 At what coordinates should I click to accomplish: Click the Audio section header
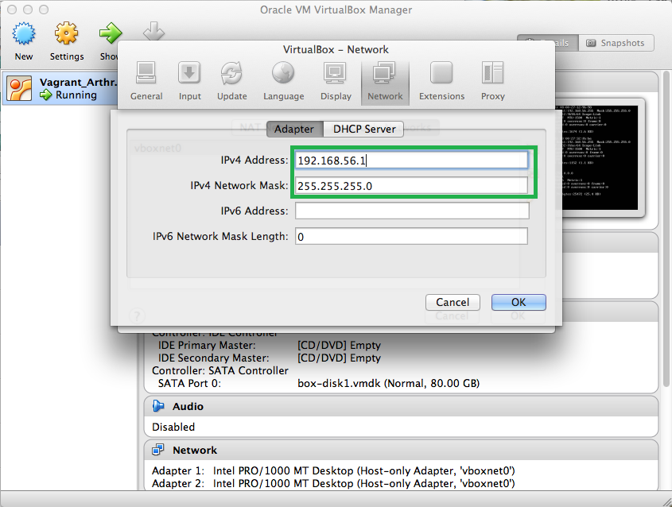(401, 406)
